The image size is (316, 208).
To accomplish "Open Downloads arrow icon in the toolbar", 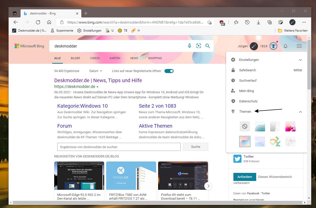I will pyautogui.click(x=258, y=22).
